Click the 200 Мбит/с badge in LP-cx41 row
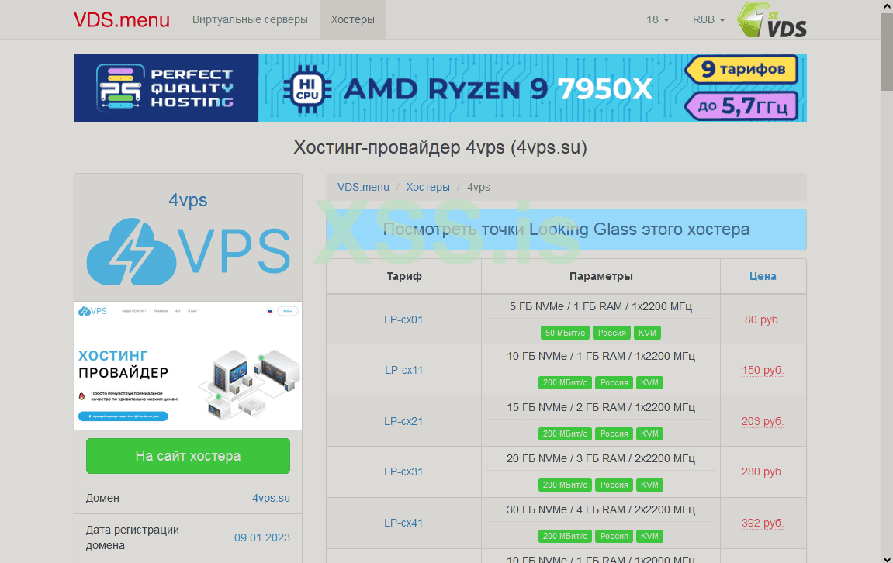Viewport: 893px width, 563px height. [565, 536]
